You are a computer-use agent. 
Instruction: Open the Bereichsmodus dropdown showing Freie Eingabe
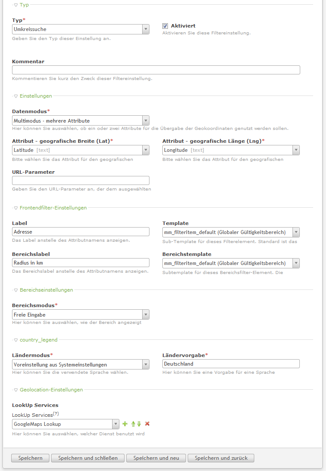pyautogui.click(x=81, y=314)
